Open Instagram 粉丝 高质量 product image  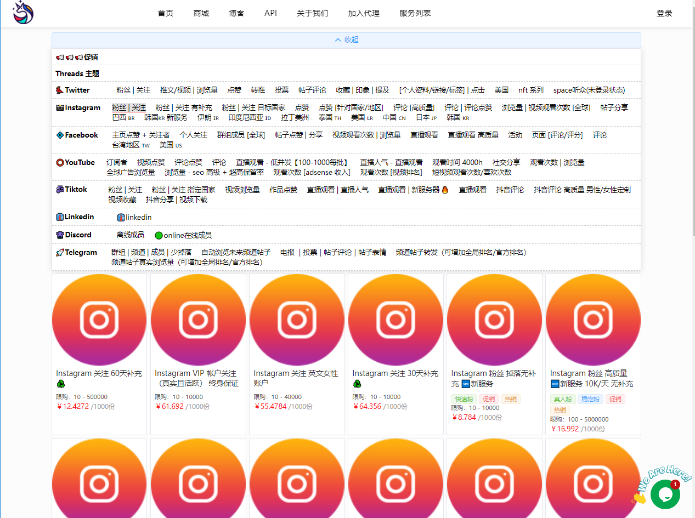pyautogui.click(x=593, y=318)
